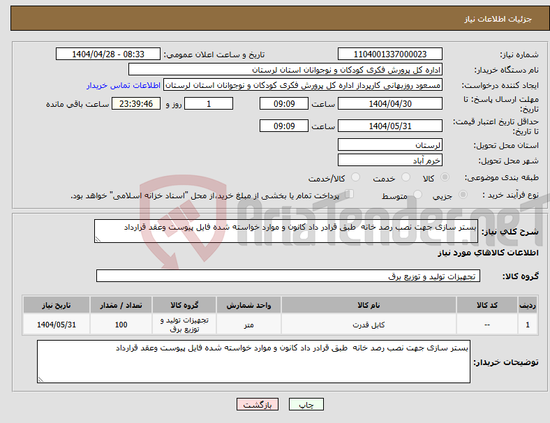Click the remaining days field showing 1

point(209,103)
